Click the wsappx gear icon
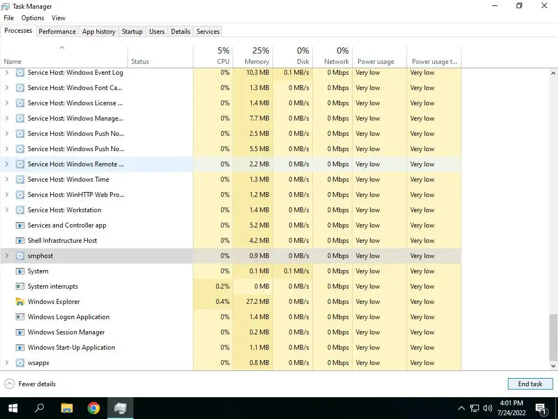 coord(20,363)
